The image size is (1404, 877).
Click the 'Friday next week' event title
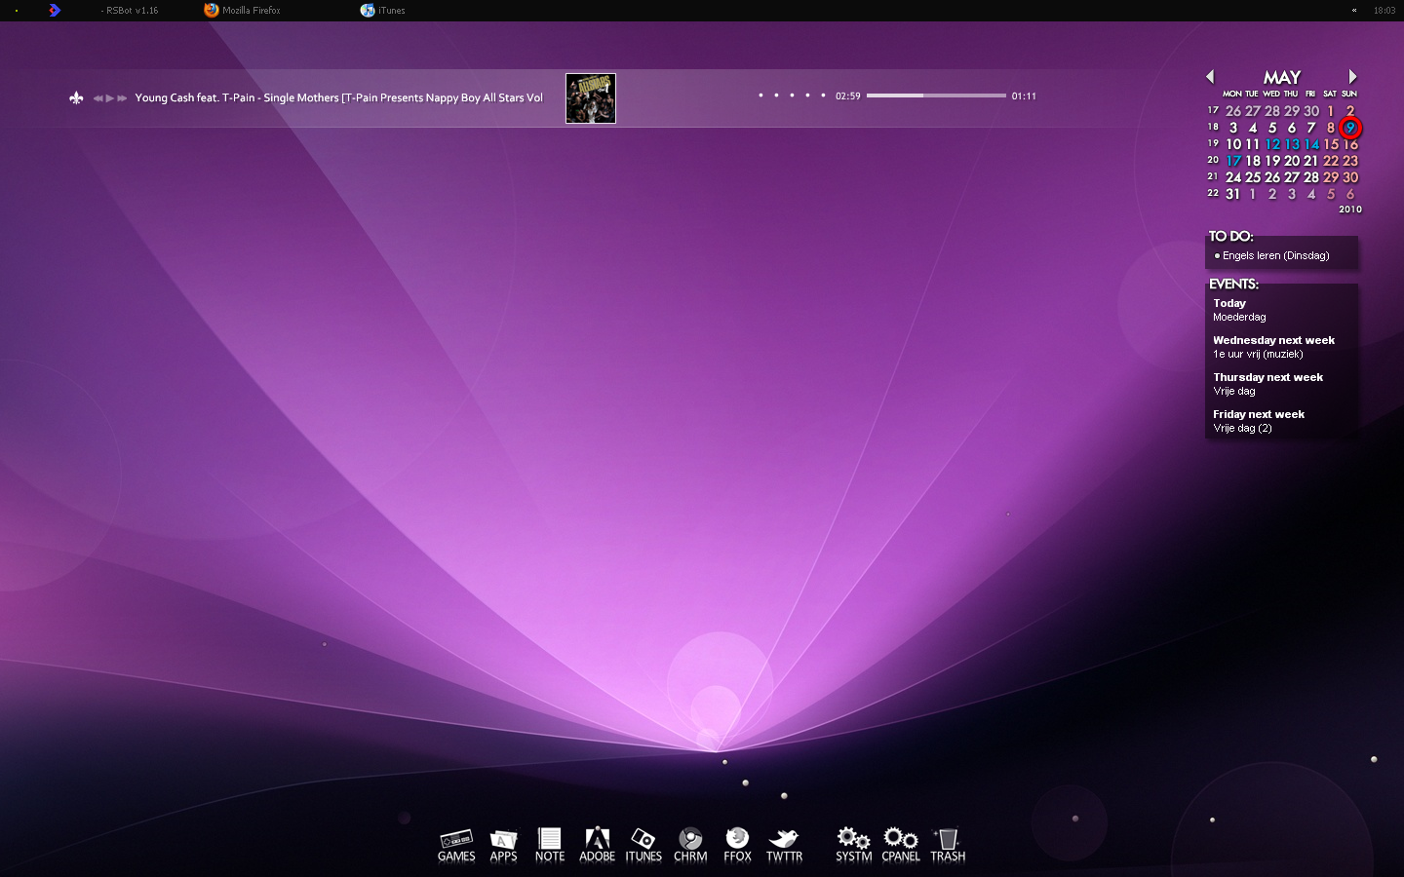click(x=1259, y=414)
